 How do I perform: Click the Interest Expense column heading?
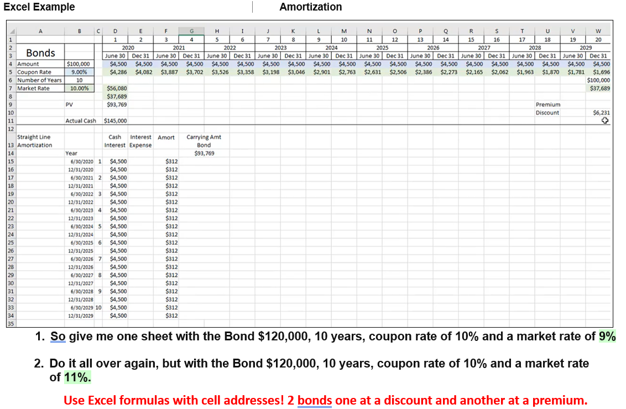[x=140, y=141]
